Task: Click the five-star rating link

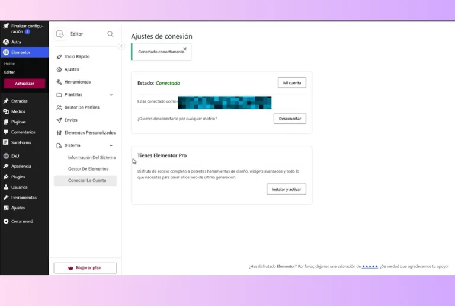Action: point(370,266)
